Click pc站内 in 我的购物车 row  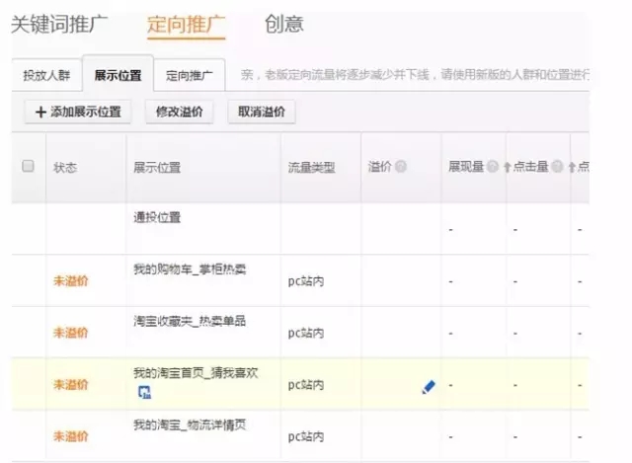tap(306, 281)
